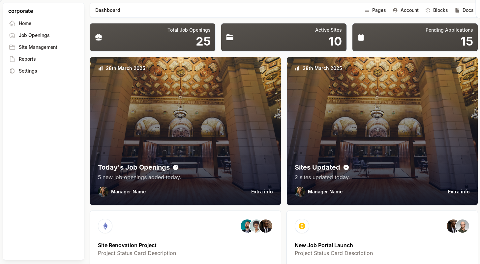The height and width of the screenshot is (264, 480).
Task: Open the Blocks menu in top navigation
Action: pyautogui.click(x=436, y=10)
